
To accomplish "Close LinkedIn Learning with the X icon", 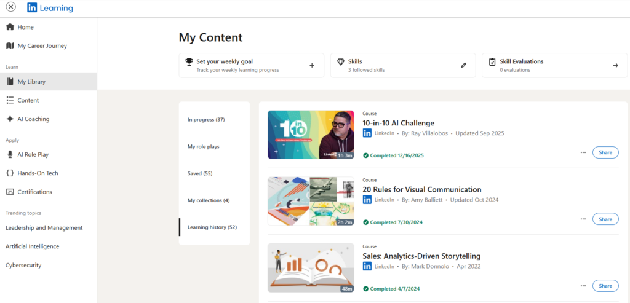I will [11, 7].
